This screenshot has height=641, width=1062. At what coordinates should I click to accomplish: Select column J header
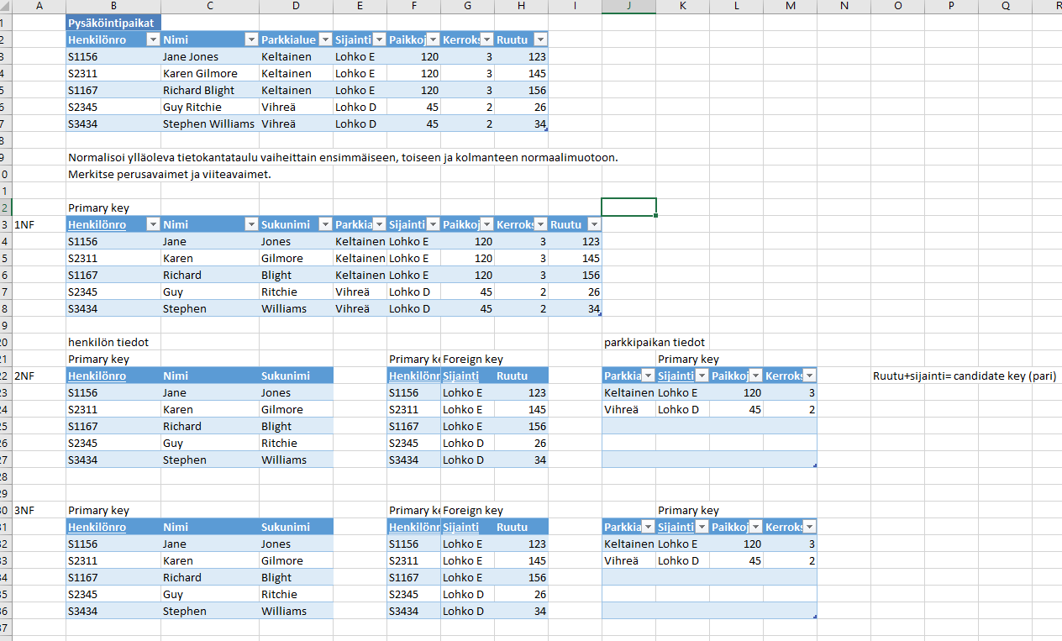628,7
